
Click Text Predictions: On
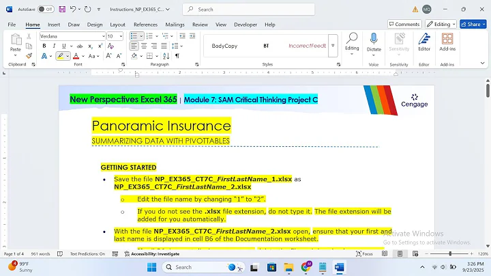click(x=88, y=253)
